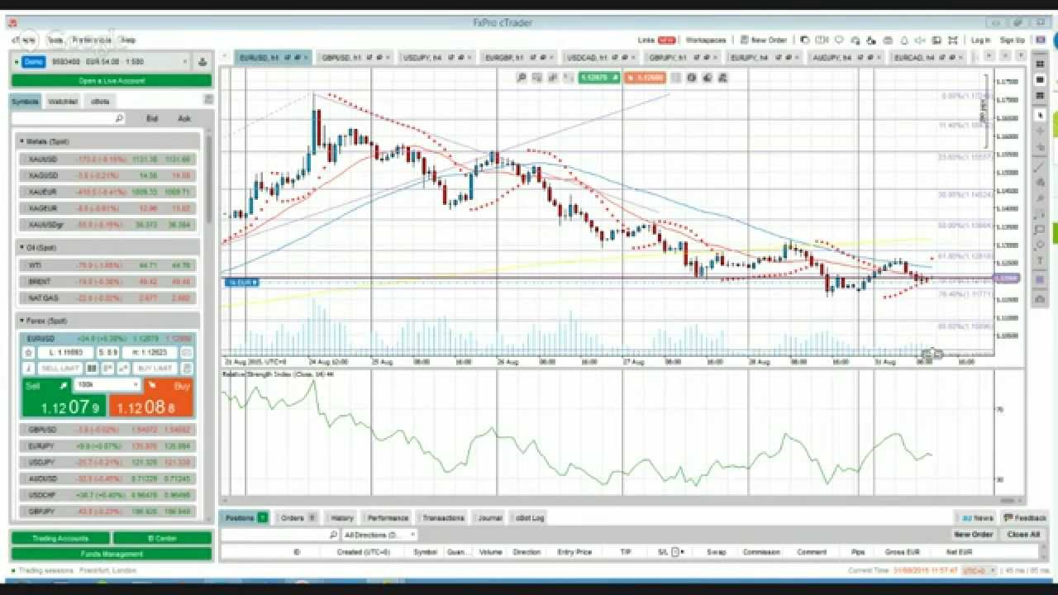Image resolution: width=1058 pixels, height=595 pixels.
Task: Click the Log In link
Action: click(980, 40)
